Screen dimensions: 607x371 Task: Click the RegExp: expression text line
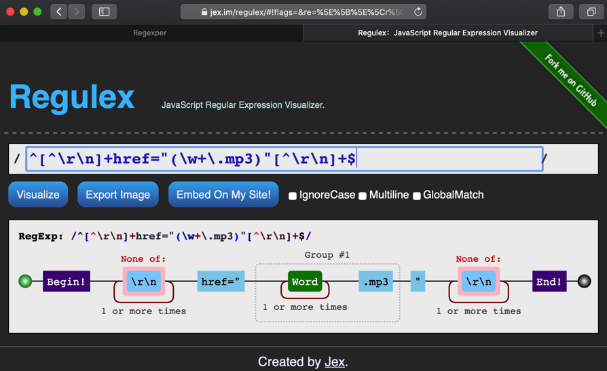point(165,236)
